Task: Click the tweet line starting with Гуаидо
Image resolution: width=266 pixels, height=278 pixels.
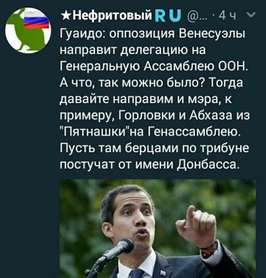Action: point(152,34)
